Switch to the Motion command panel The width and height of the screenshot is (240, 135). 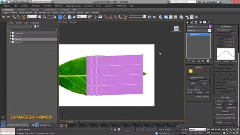point(201,22)
